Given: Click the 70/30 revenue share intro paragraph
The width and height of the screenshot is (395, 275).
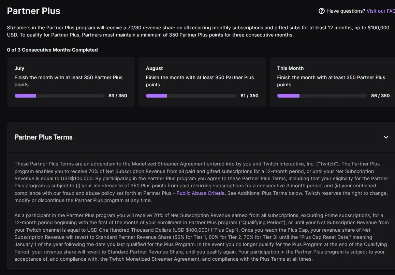Looking at the screenshot, I should tap(198, 31).
